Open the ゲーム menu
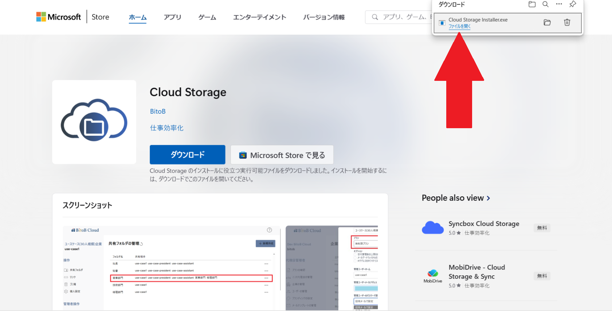The height and width of the screenshot is (311, 612). (207, 17)
